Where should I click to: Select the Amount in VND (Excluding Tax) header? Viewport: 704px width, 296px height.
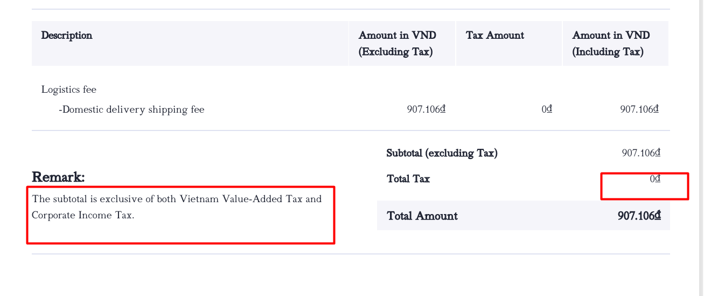398,43
